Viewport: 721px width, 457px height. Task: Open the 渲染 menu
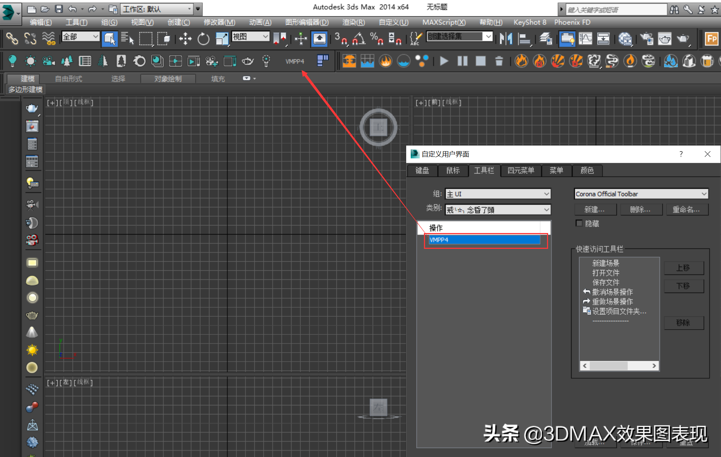(353, 22)
